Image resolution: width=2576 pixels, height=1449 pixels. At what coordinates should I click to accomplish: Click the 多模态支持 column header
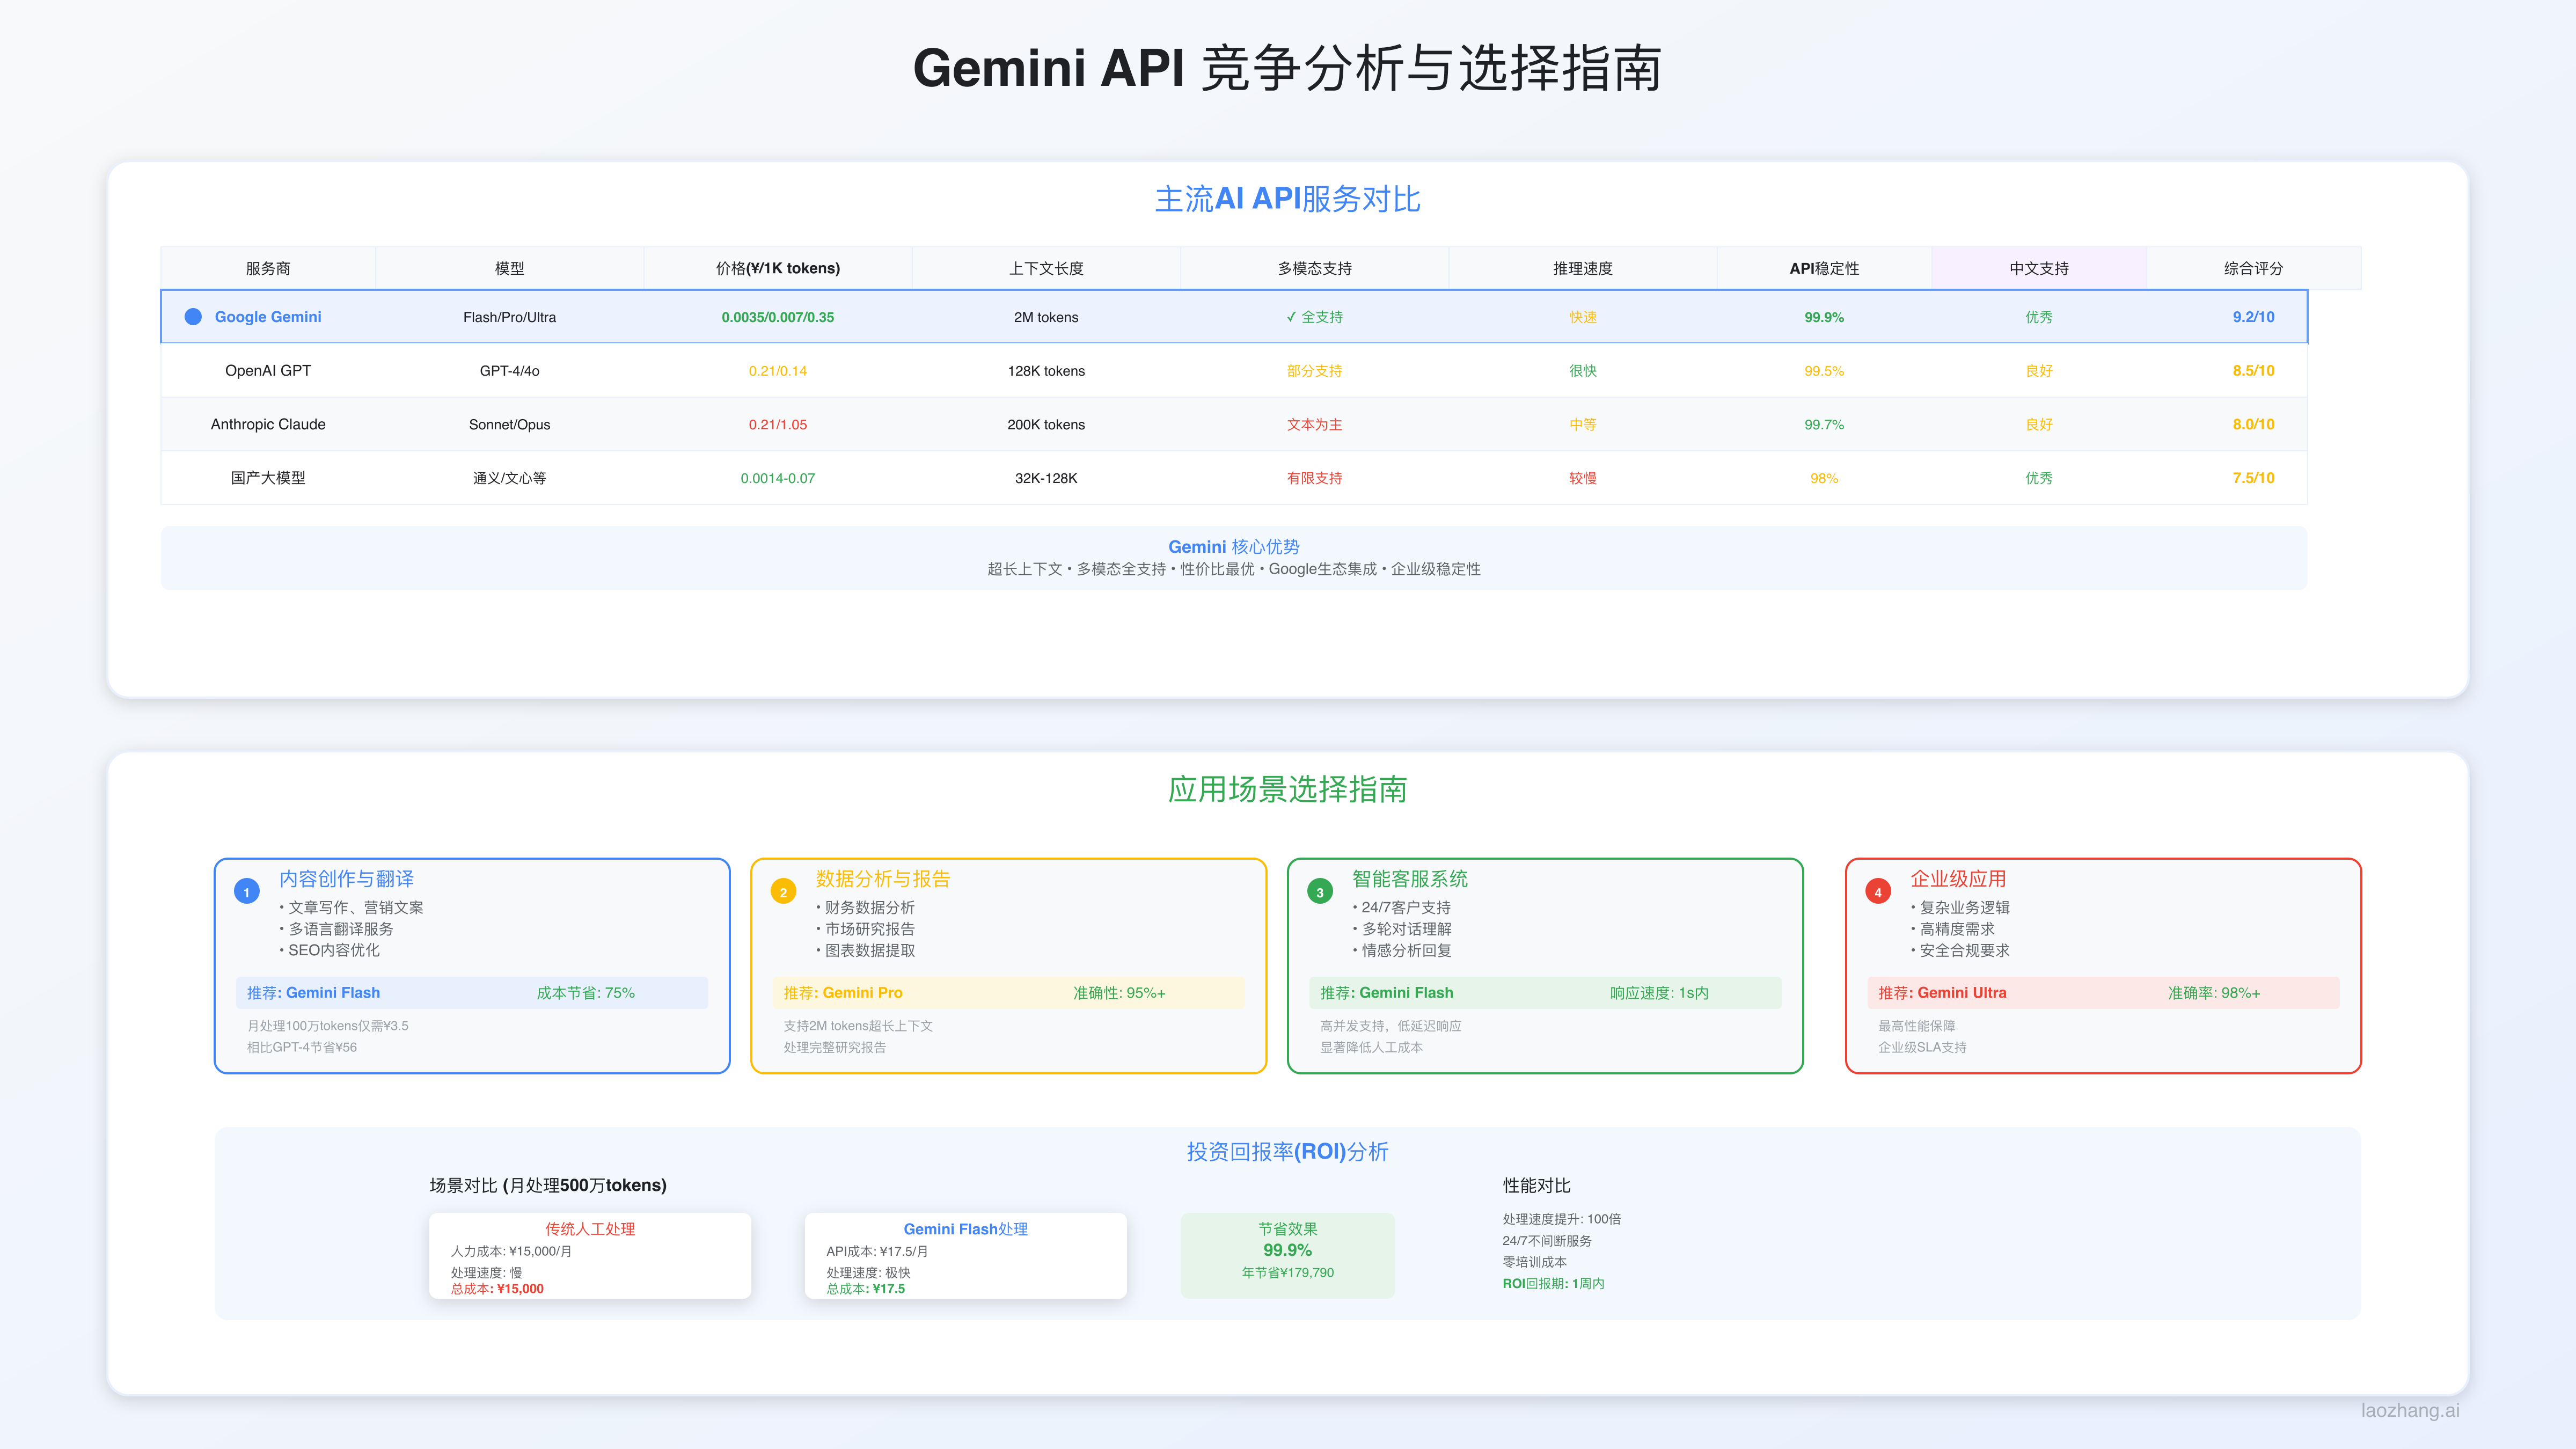pos(1315,269)
